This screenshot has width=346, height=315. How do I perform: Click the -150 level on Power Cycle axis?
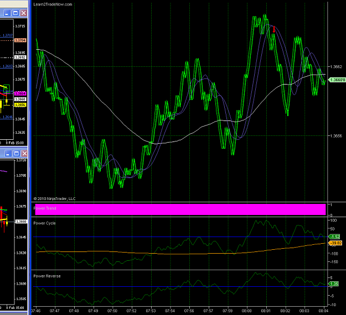(334, 262)
